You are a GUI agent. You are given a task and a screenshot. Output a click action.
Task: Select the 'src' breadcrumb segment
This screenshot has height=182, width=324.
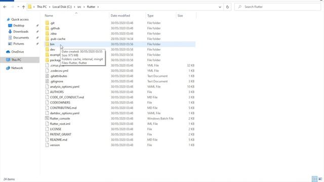79,7
